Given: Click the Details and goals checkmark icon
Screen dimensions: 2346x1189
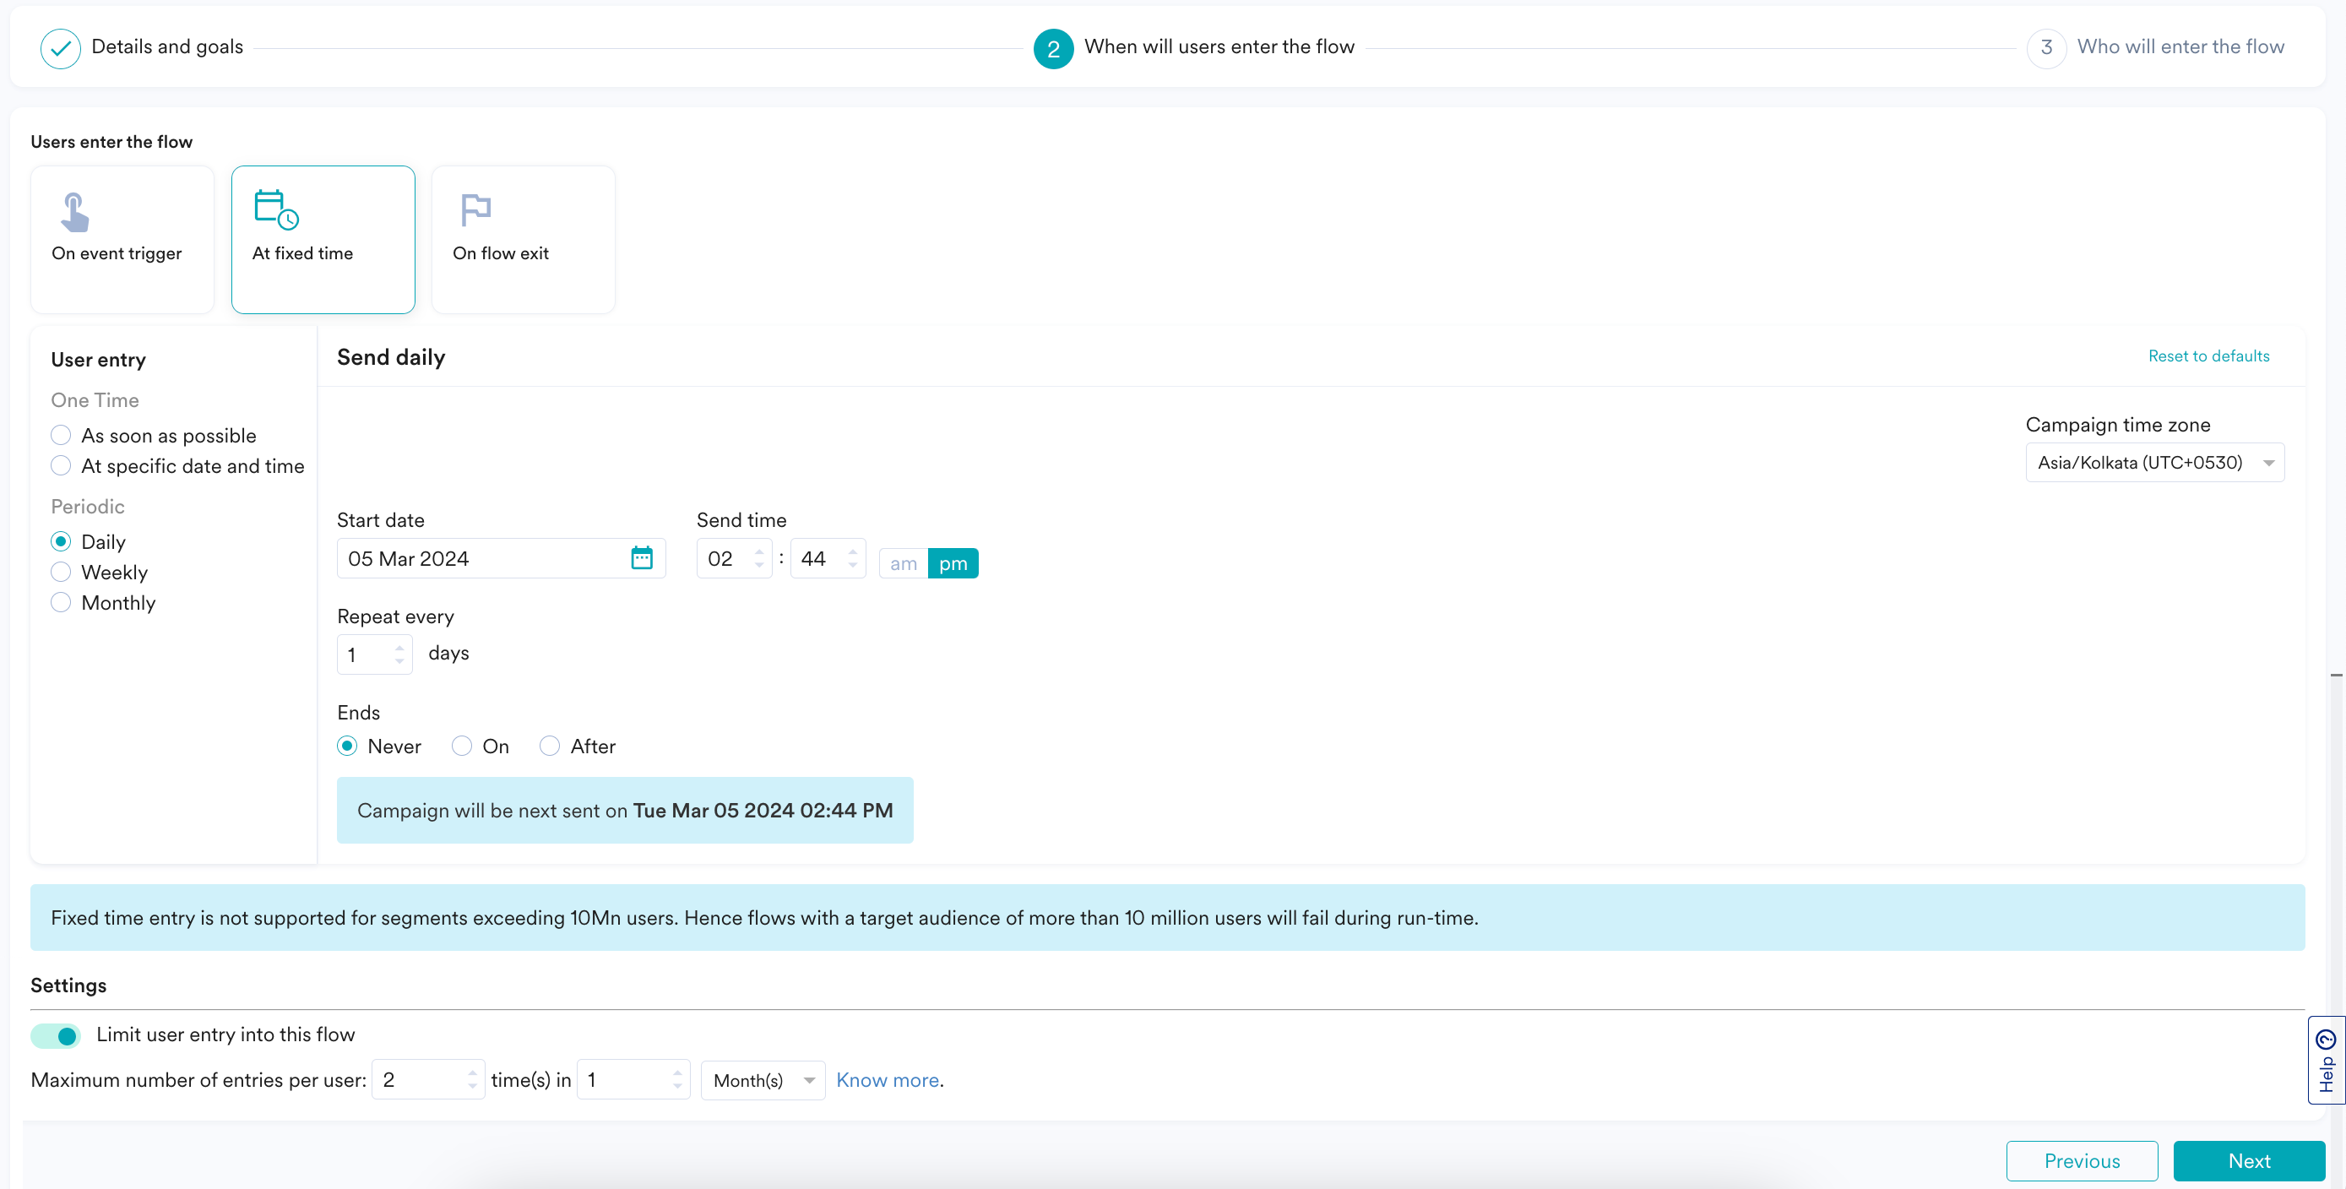Looking at the screenshot, I should coord(60,47).
